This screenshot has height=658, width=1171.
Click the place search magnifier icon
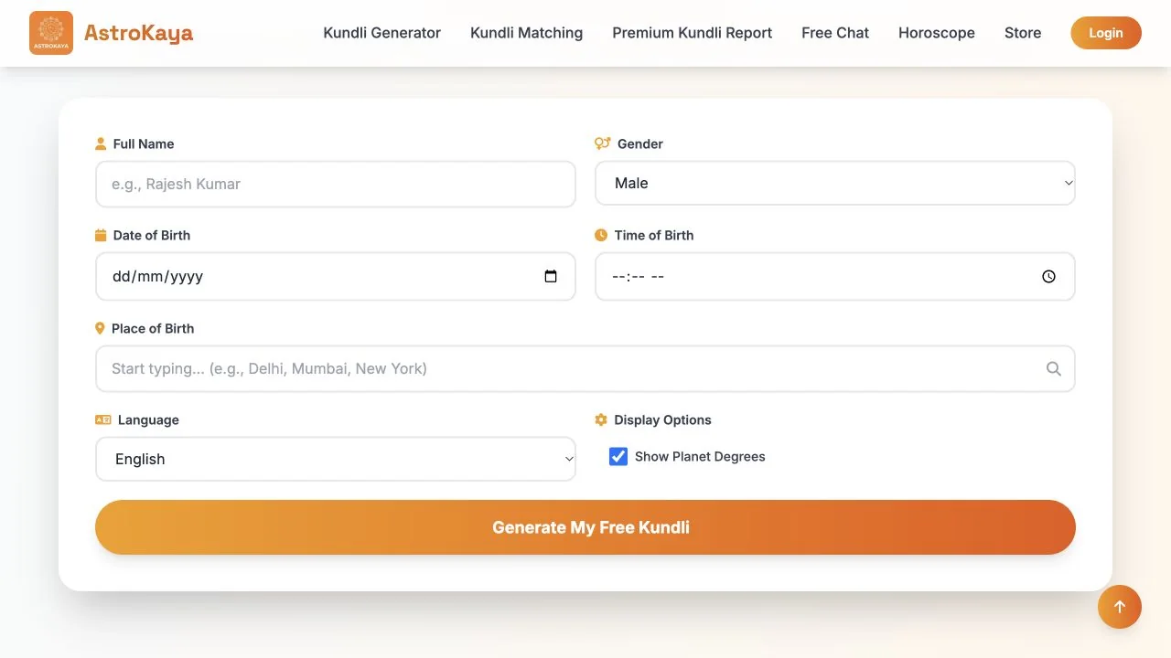tap(1054, 368)
